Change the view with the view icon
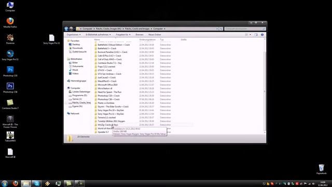The image size is (332, 187). coord(246,35)
